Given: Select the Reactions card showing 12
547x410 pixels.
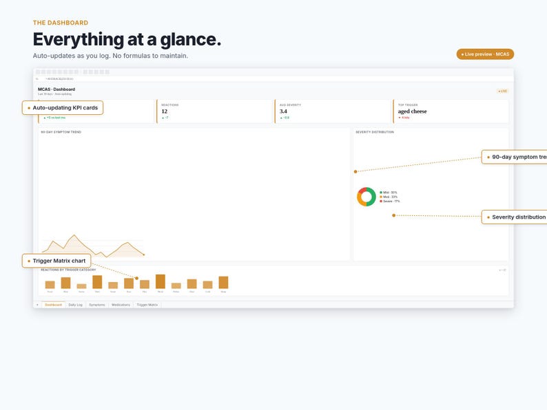Looking at the screenshot, I should tap(214, 111).
